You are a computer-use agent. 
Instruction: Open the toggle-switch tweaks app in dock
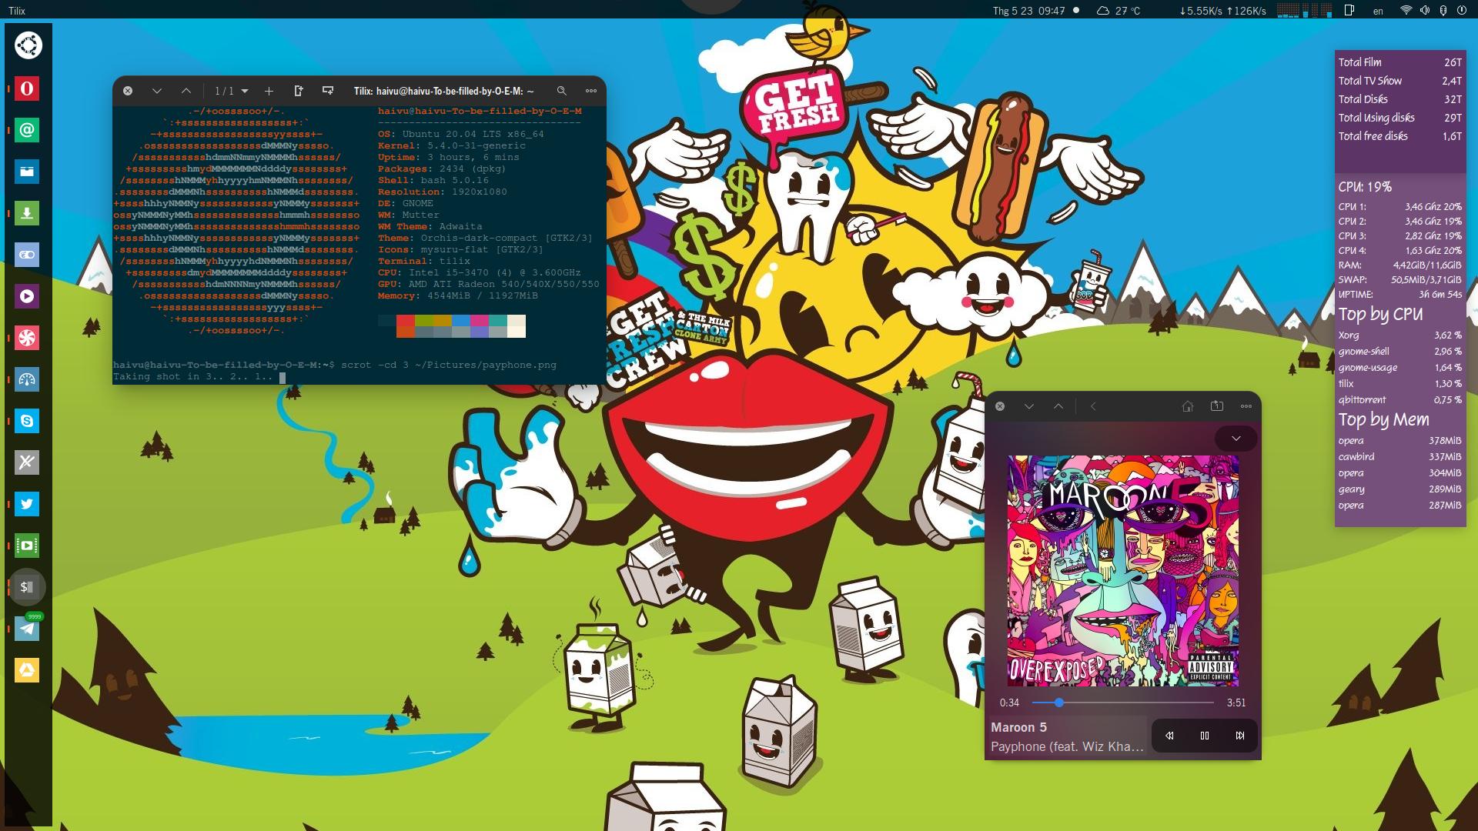click(27, 255)
